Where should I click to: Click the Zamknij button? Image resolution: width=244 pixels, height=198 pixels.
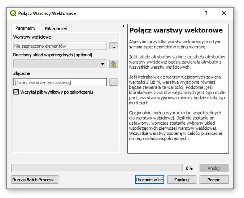point(182,180)
